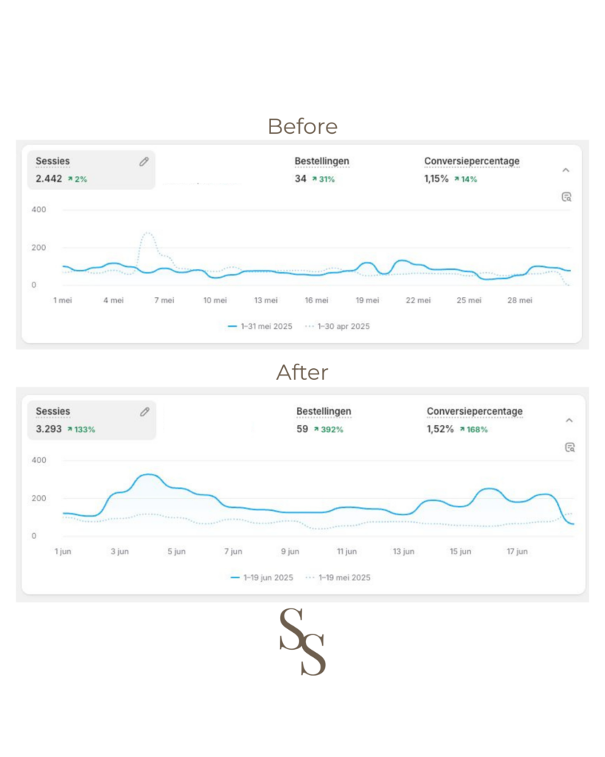
Task: Select the Bestellingen 34 metric tab
Action: 321,169
